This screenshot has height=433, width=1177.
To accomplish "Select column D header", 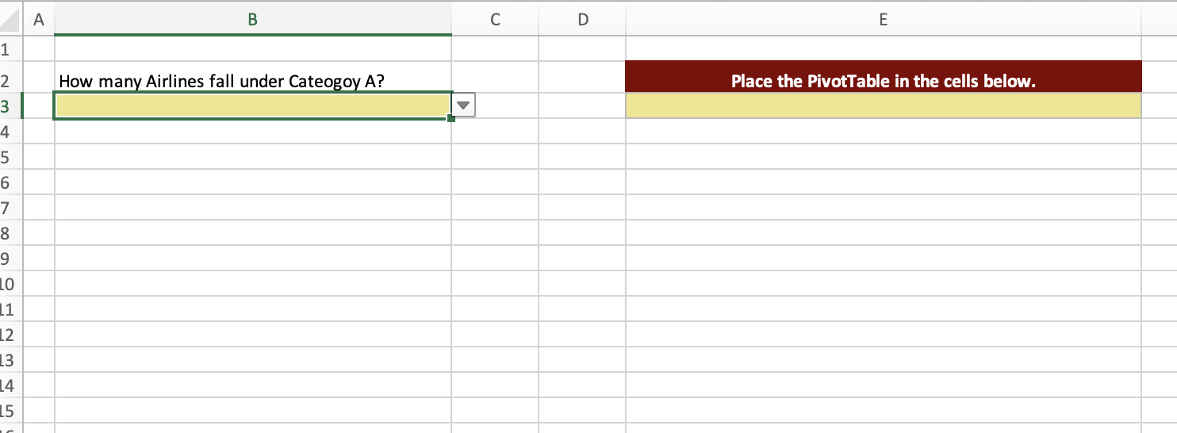I will pos(581,21).
